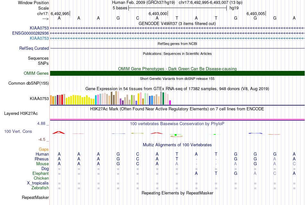The width and height of the screenshot is (305, 205).
Task: Open Repeating Elements by RepeatMasker title
Action: pyautogui.click(x=177, y=193)
